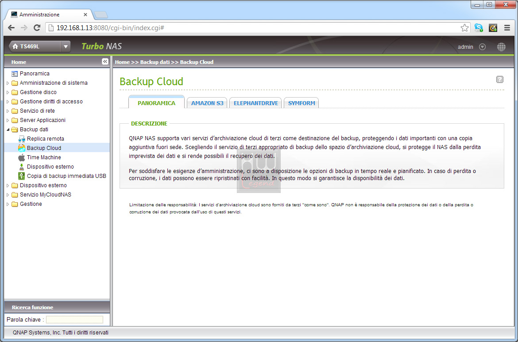Click the Time Machine apple icon
Viewport: 518px width, 342px height.
pos(22,157)
